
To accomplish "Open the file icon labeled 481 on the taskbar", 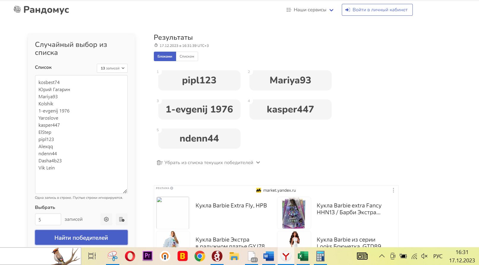I will pyautogui.click(x=252, y=256).
